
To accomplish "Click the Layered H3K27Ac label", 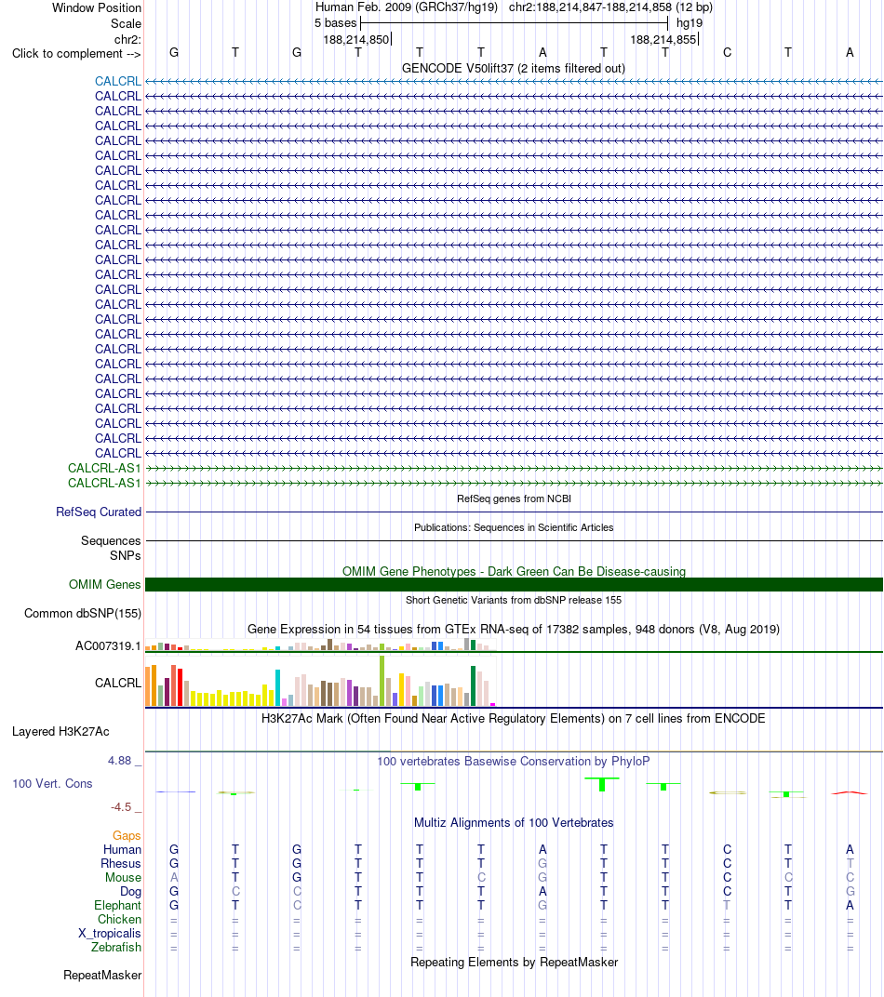I will click(60, 731).
